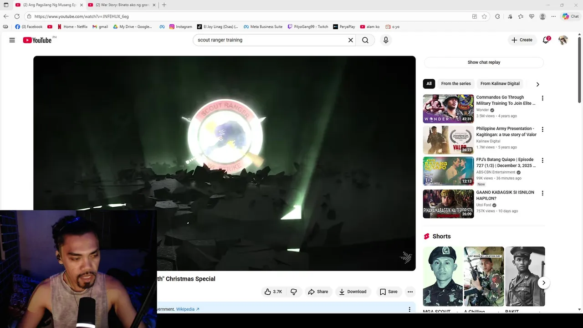Dislike the video with thumbs down

click(x=294, y=292)
